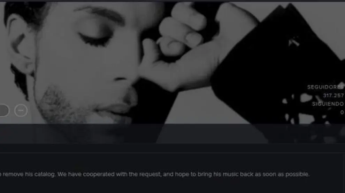
Task: Click the speckled black pattern under SIGUIENDO
Action: tap(308, 110)
